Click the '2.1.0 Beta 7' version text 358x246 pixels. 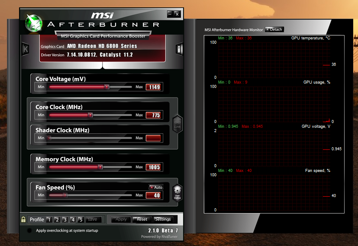(163, 230)
